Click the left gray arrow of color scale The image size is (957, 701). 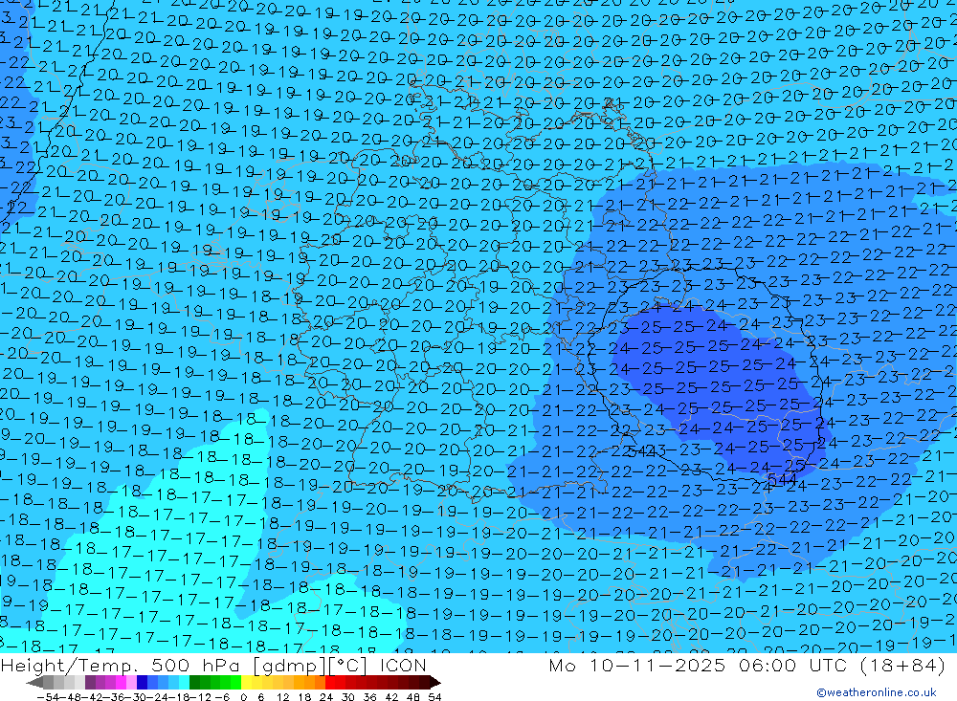point(34,683)
